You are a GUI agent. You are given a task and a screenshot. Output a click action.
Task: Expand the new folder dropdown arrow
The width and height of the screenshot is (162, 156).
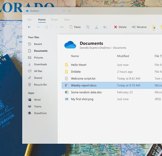pos(154,30)
